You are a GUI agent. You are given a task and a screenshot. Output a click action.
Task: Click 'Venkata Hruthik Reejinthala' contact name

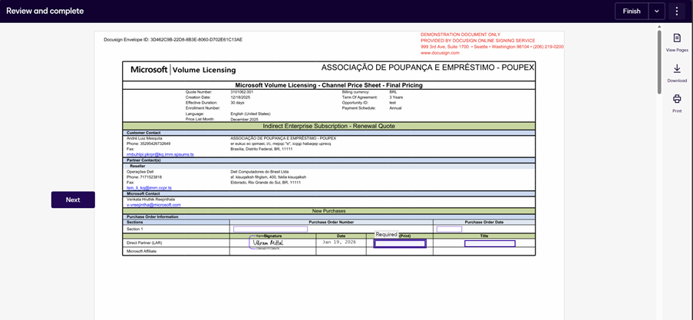[150, 200]
